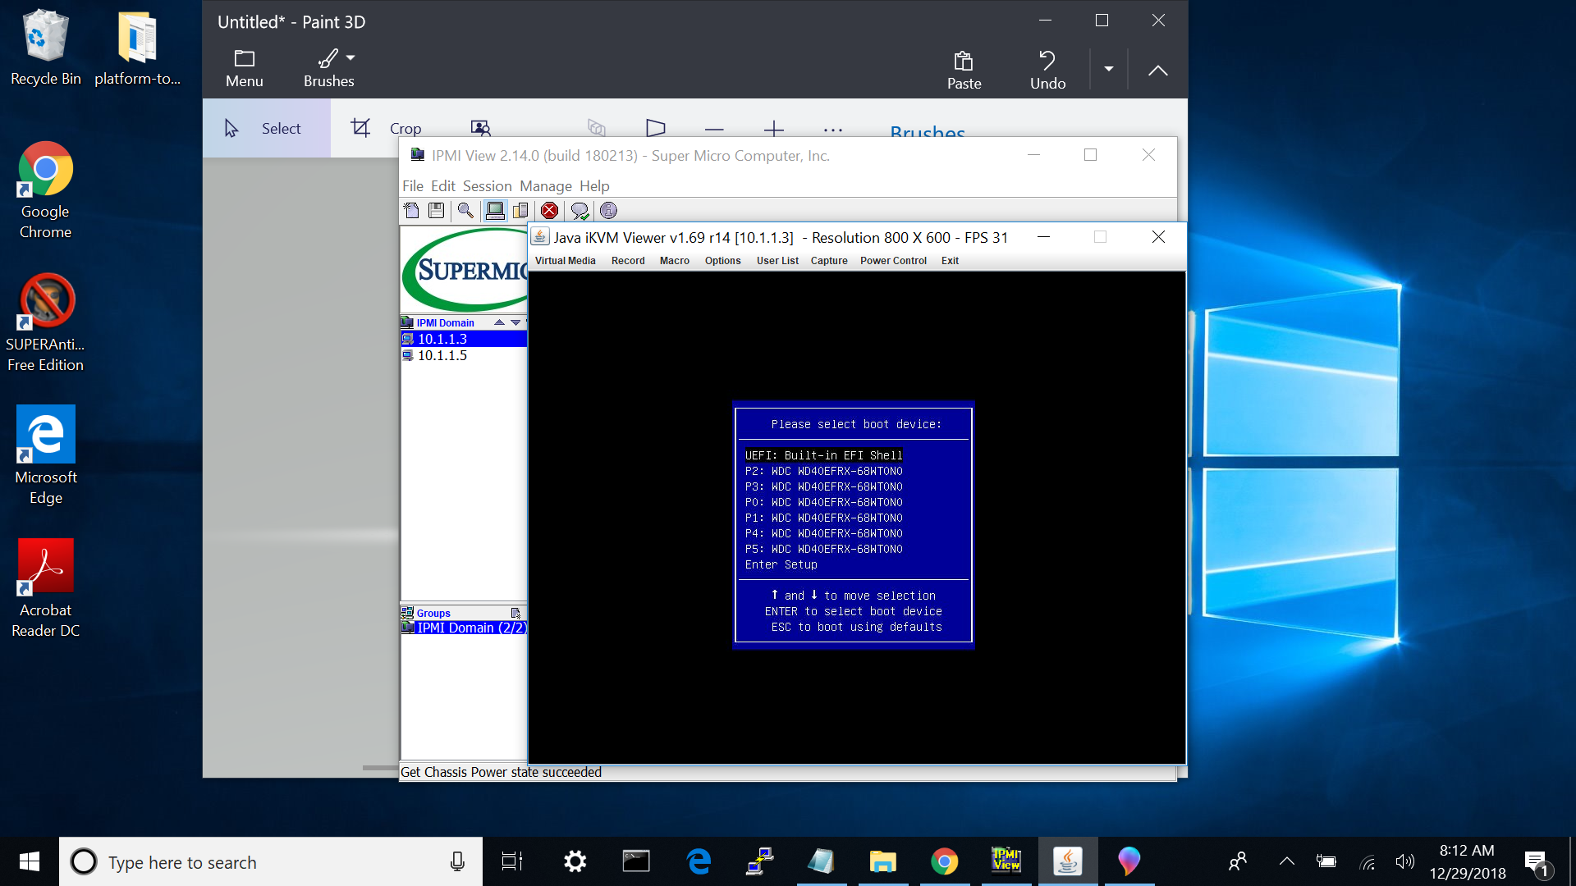Click the Paste button
This screenshot has width=1576, height=886.
click(964, 69)
